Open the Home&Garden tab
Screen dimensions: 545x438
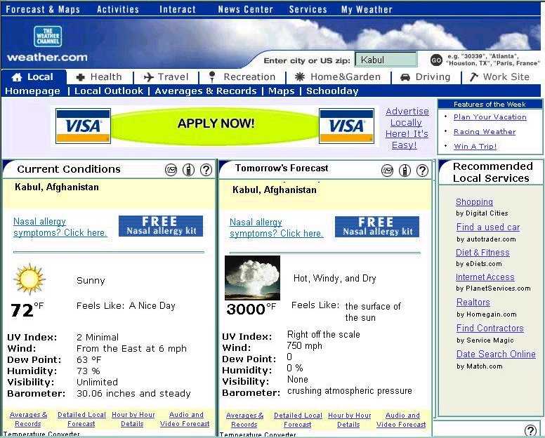[x=338, y=77]
